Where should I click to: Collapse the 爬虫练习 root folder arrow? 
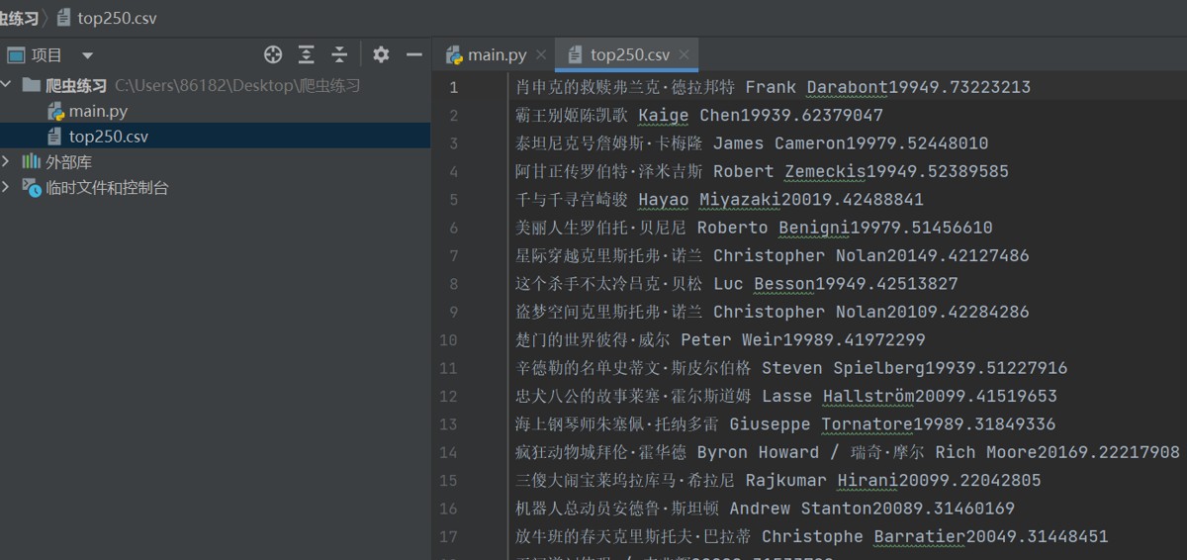8,85
